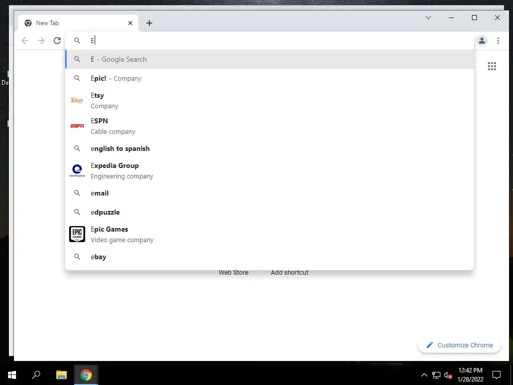
Task: Select the 'ebay' suggestion text
Action: pyautogui.click(x=99, y=257)
